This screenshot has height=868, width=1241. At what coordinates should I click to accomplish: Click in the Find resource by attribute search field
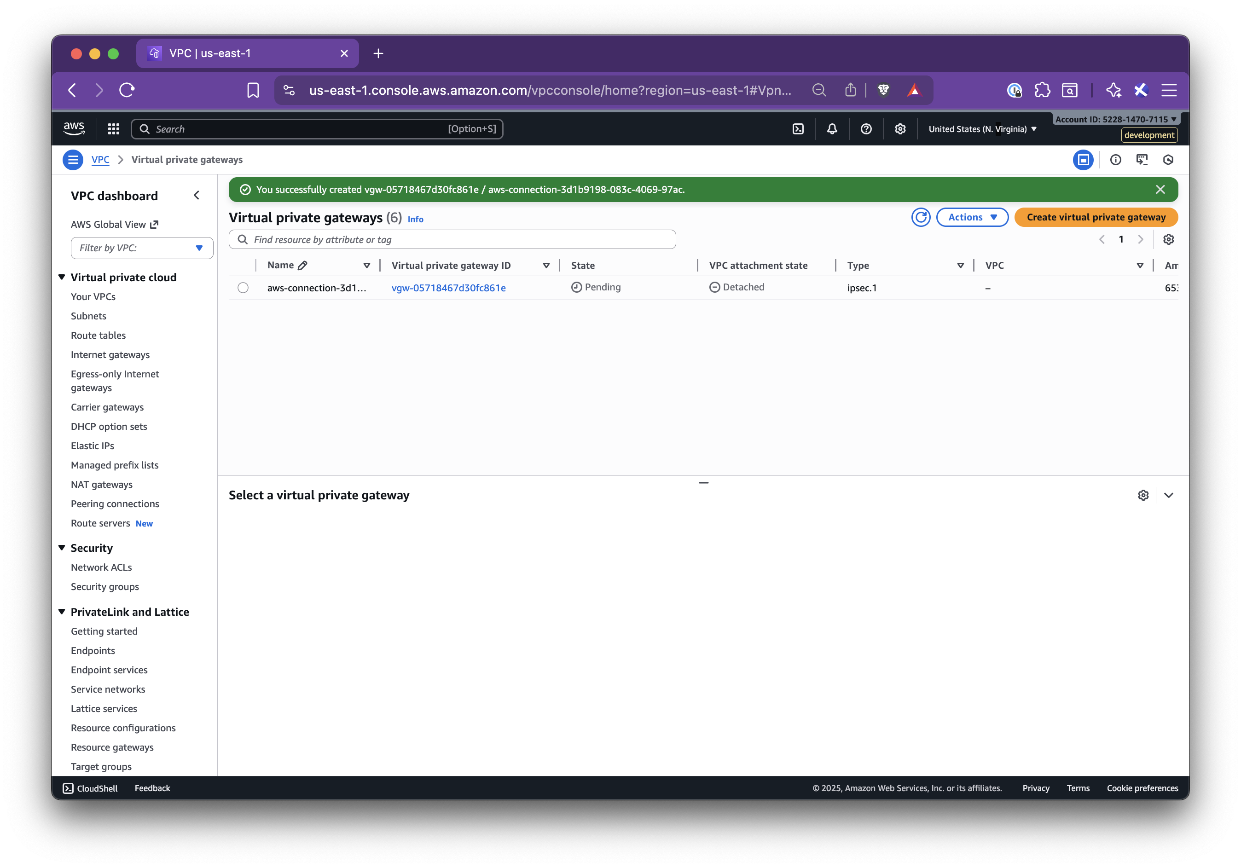click(452, 239)
